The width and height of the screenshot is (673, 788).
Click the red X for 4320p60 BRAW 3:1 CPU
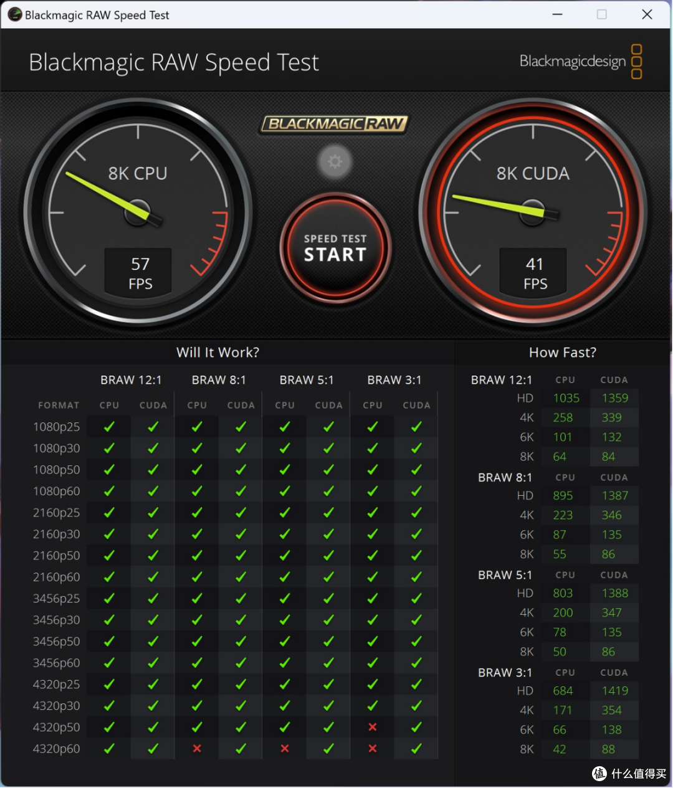(x=373, y=749)
